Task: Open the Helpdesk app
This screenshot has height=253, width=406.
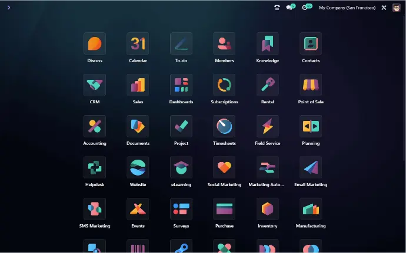Action: click(95, 167)
